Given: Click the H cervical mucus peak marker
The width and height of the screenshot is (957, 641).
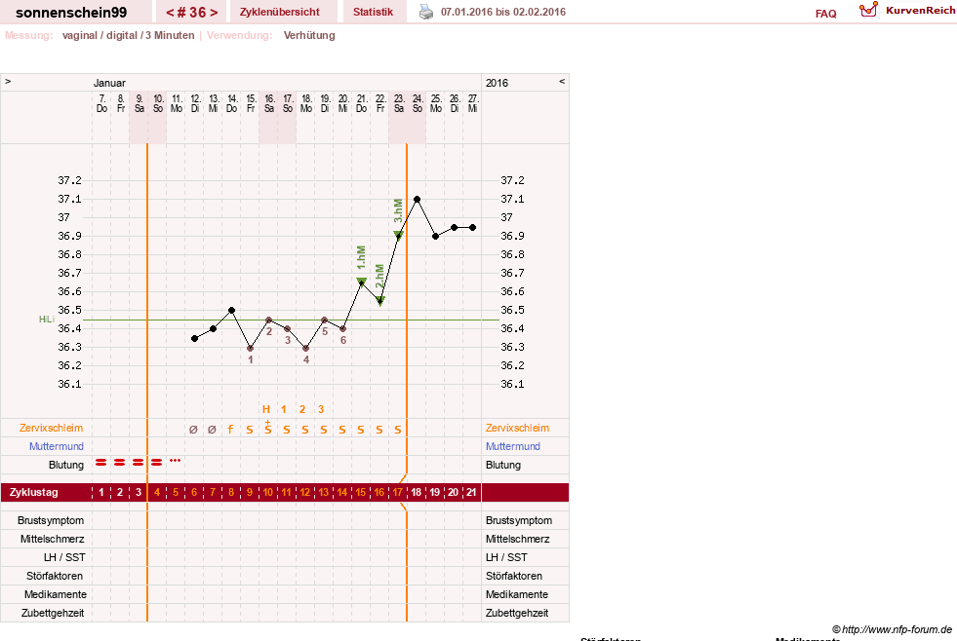Looking at the screenshot, I should pyautogui.click(x=266, y=409).
